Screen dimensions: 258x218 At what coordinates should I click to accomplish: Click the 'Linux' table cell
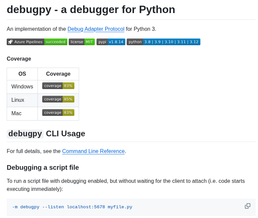point(22,100)
